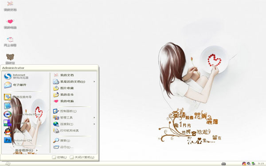Viewport: 266px width, 166px height.
Task: Open Sogou browser Internet shortcut
Action: click(x=16, y=76)
